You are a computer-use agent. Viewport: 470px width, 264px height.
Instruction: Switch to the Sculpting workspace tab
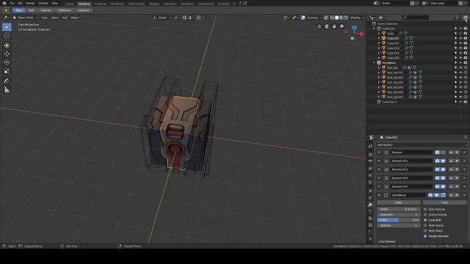coord(101,4)
